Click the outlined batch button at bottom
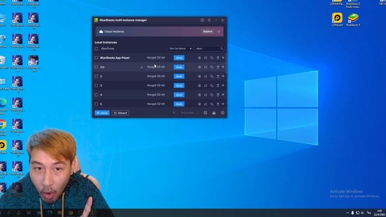Screen dimensions: 386x217 pyautogui.click(x=121, y=113)
